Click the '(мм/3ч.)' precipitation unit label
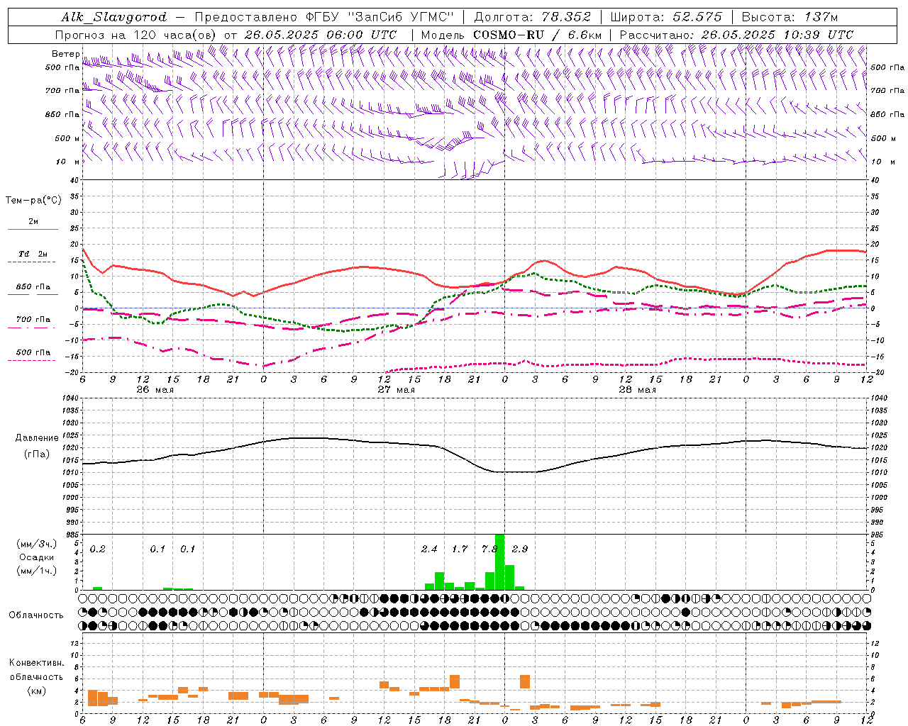Viewport: 908px width, 726px height. point(37,544)
